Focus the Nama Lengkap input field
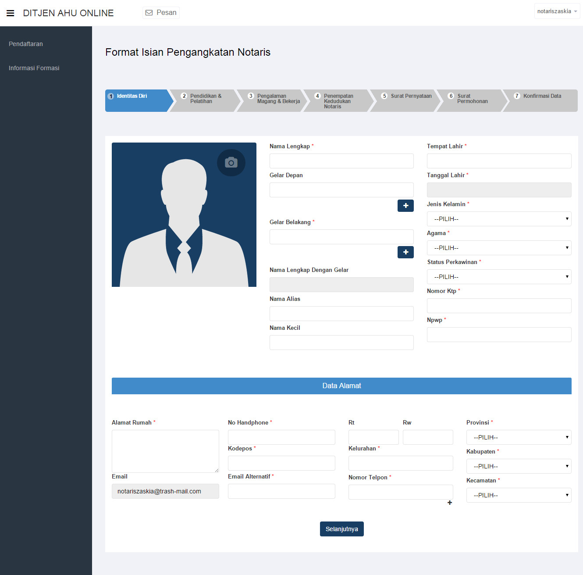This screenshot has width=583, height=575. tap(341, 161)
